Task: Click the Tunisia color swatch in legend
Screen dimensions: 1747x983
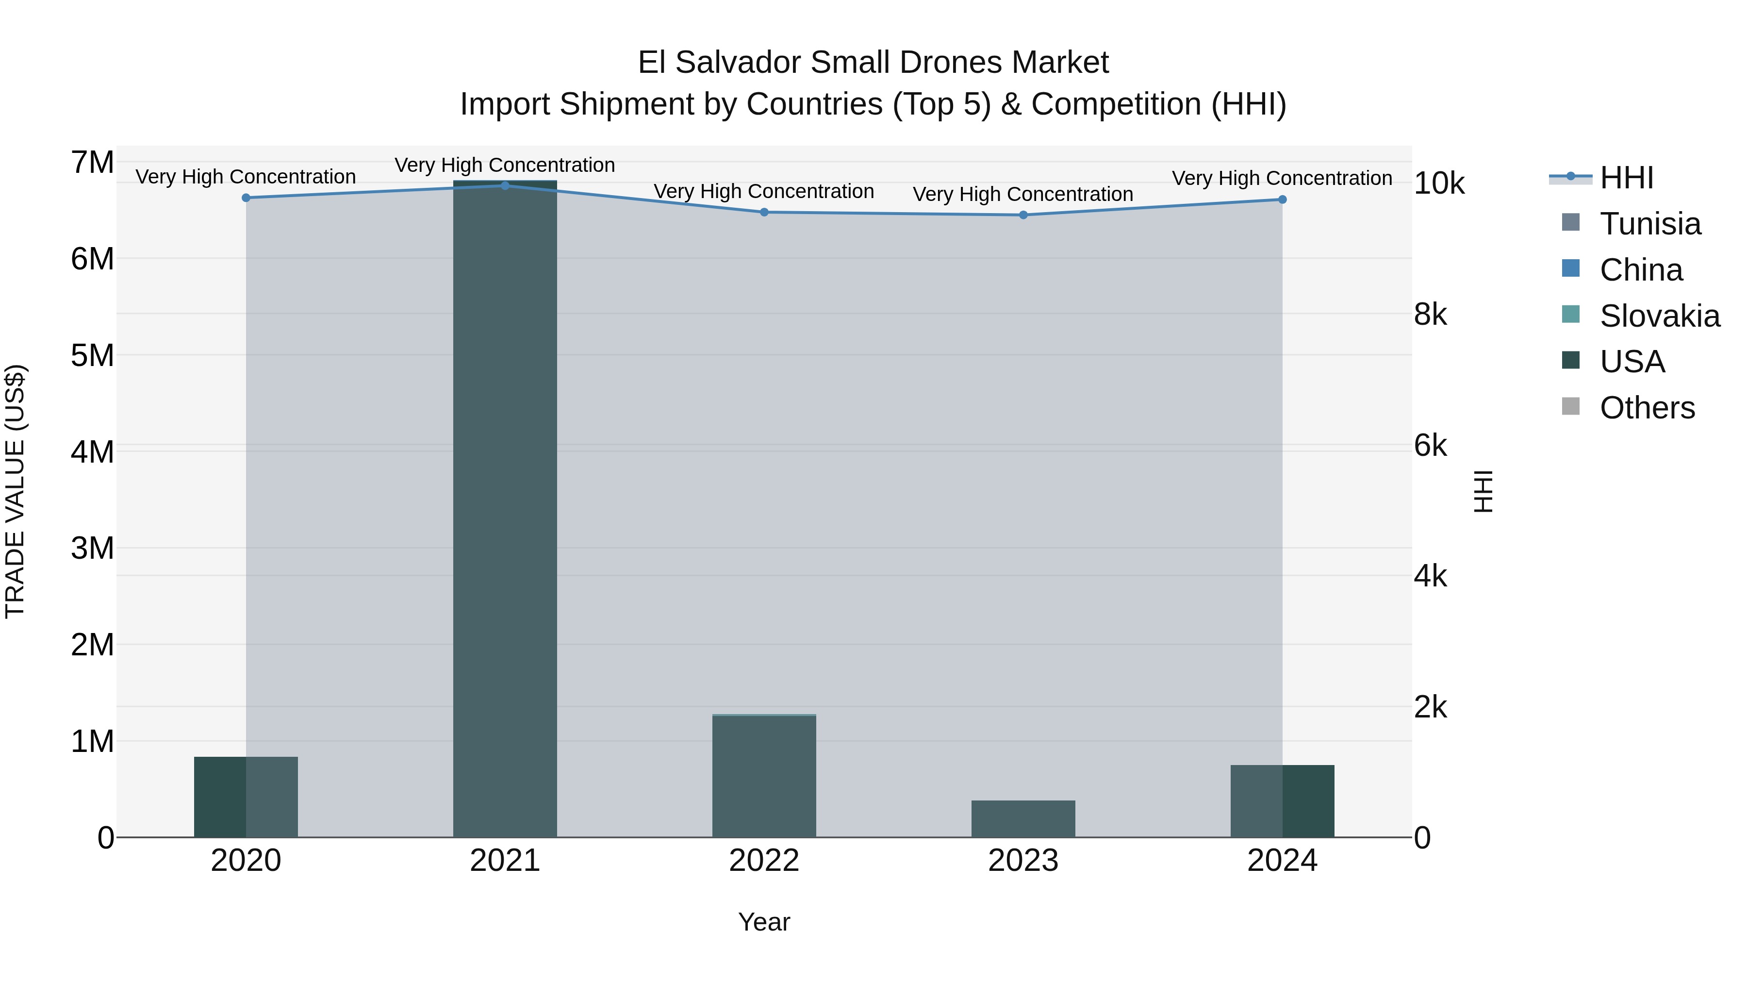Action: point(1571,222)
